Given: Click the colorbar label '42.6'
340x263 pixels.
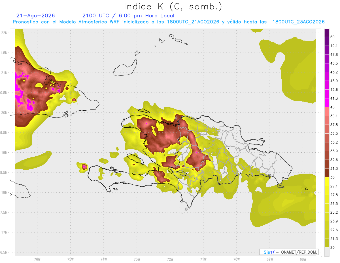Looking at the screenshot, I should (x=334, y=90).
